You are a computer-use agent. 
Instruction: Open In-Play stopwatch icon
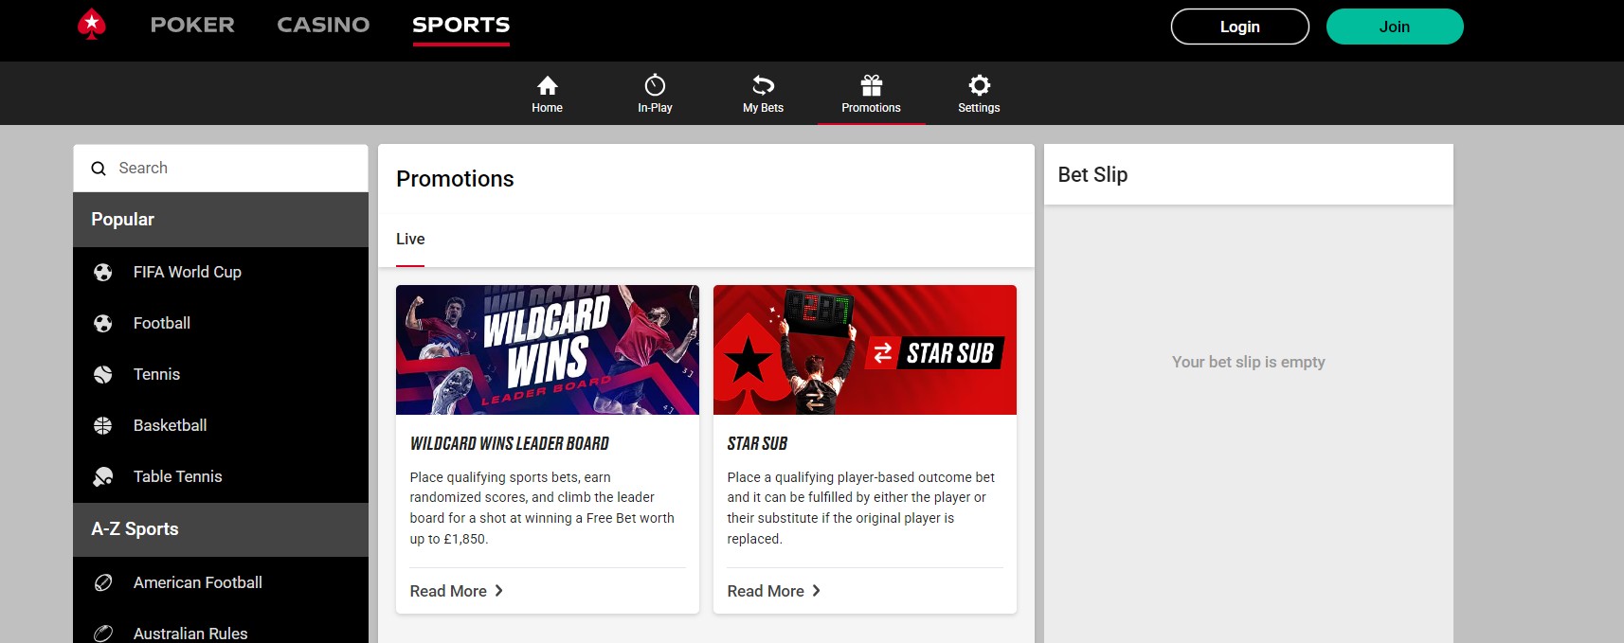pos(655,85)
